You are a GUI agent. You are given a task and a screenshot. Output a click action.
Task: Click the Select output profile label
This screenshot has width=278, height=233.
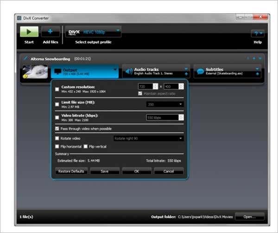click(93, 42)
